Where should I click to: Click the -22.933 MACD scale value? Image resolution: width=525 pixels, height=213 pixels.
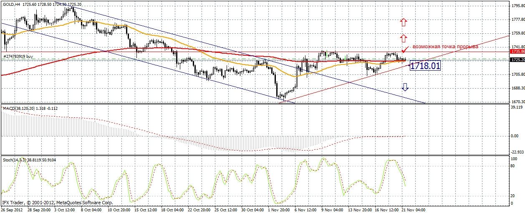pyautogui.click(x=517, y=152)
